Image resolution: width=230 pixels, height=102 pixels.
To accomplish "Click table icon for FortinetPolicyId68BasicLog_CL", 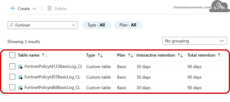I will pos(20,88).
